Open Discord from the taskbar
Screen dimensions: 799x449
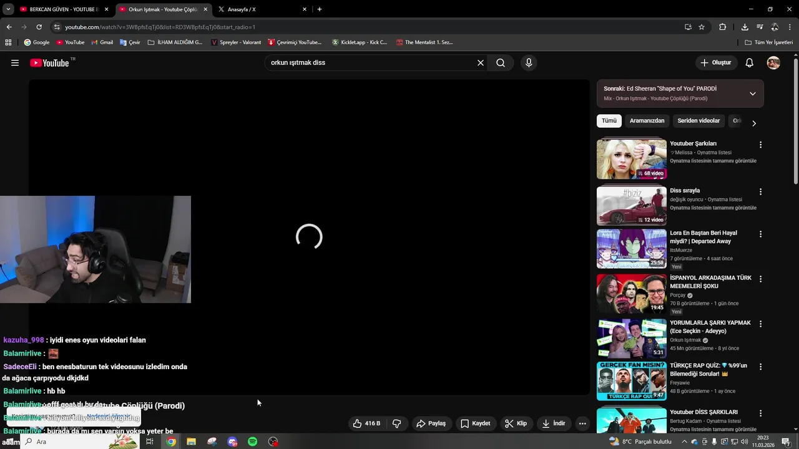click(x=232, y=442)
